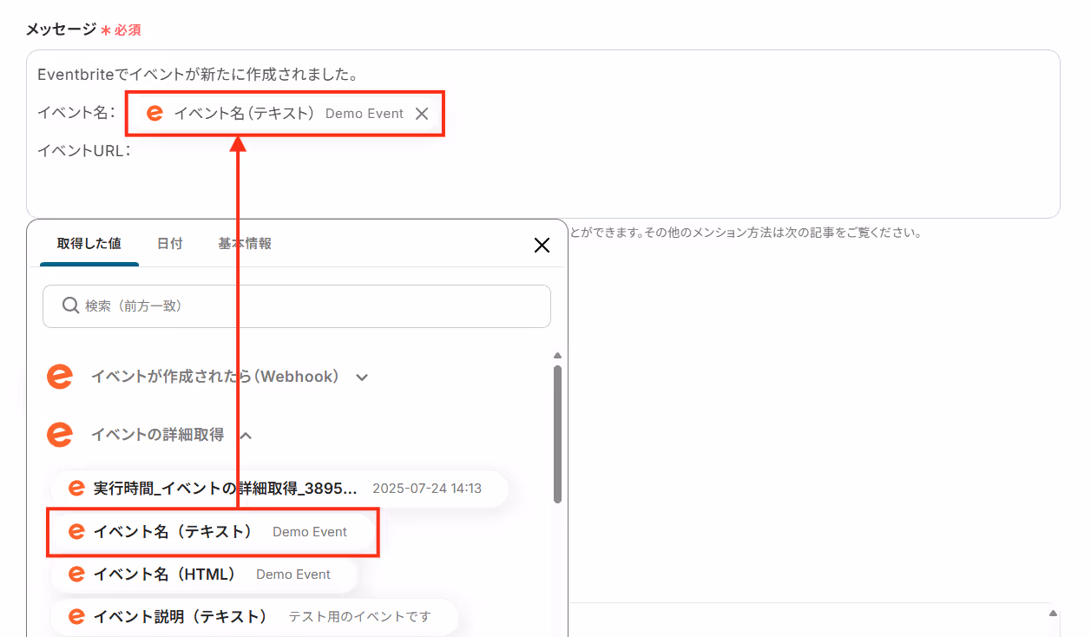Click the メッセージ field label
The width and height of the screenshot is (1091, 637).
(x=61, y=30)
